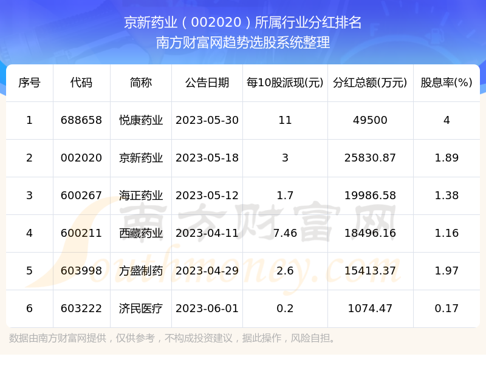
Task: Click date 2023-05-18
Action: click(x=207, y=158)
